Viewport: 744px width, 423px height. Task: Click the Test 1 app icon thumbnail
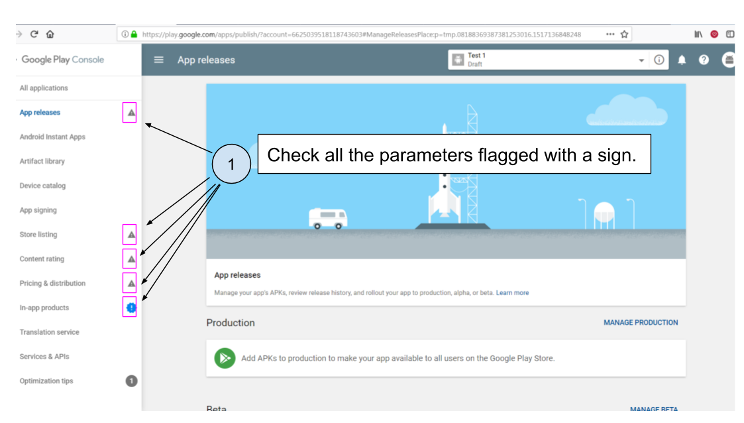(458, 60)
